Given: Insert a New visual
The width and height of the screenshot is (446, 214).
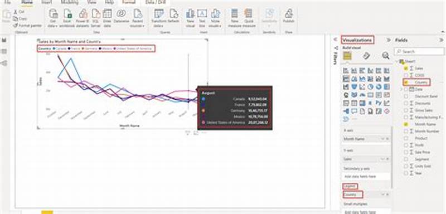Looking at the screenshot, I should point(190,18).
